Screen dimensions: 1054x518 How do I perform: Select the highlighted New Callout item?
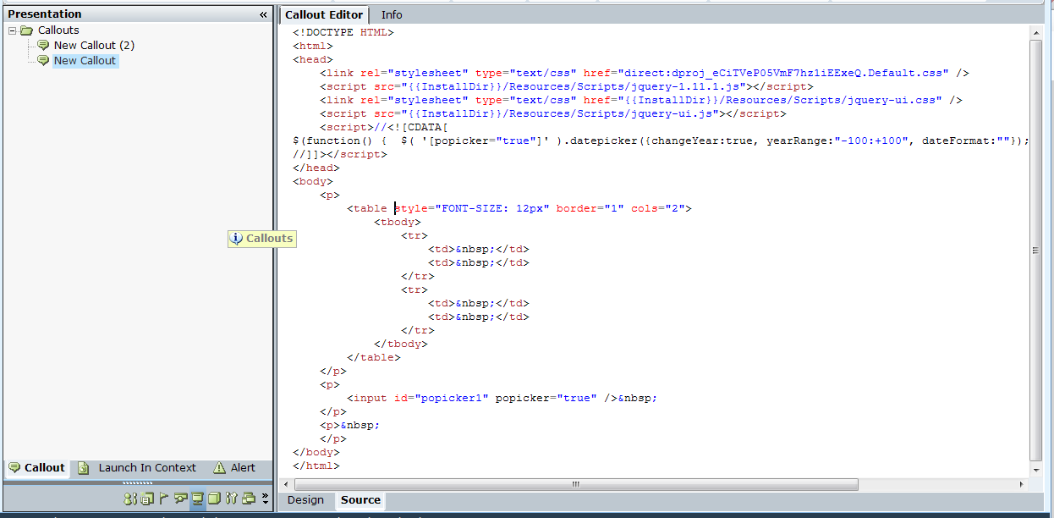click(85, 61)
